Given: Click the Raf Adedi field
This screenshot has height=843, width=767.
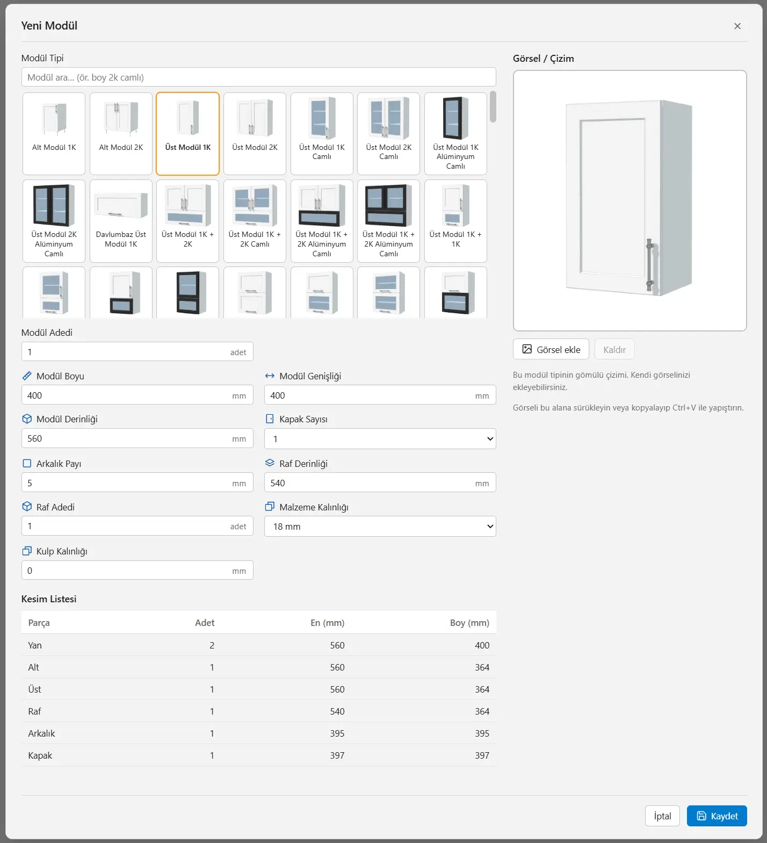Looking at the screenshot, I should pos(138,527).
